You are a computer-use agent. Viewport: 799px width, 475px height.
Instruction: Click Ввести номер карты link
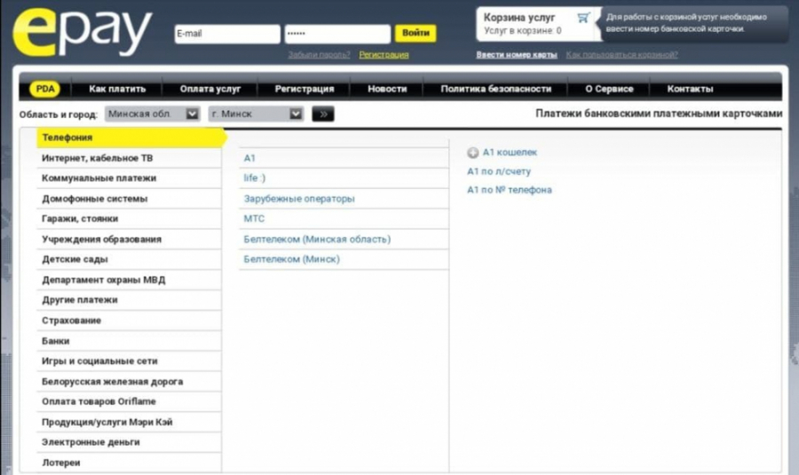[516, 54]
